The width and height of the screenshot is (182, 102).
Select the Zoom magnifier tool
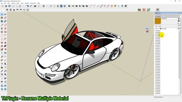coord(2,71)
